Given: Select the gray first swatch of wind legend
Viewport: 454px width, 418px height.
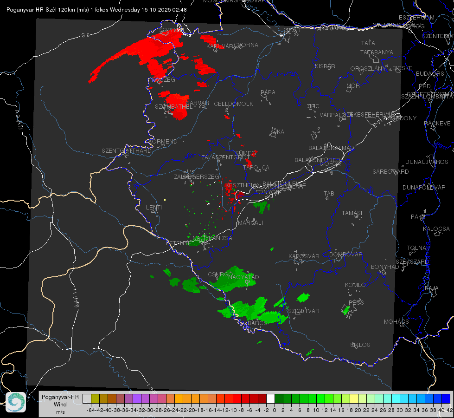Looking at the screenshot, I should [87, 399].
